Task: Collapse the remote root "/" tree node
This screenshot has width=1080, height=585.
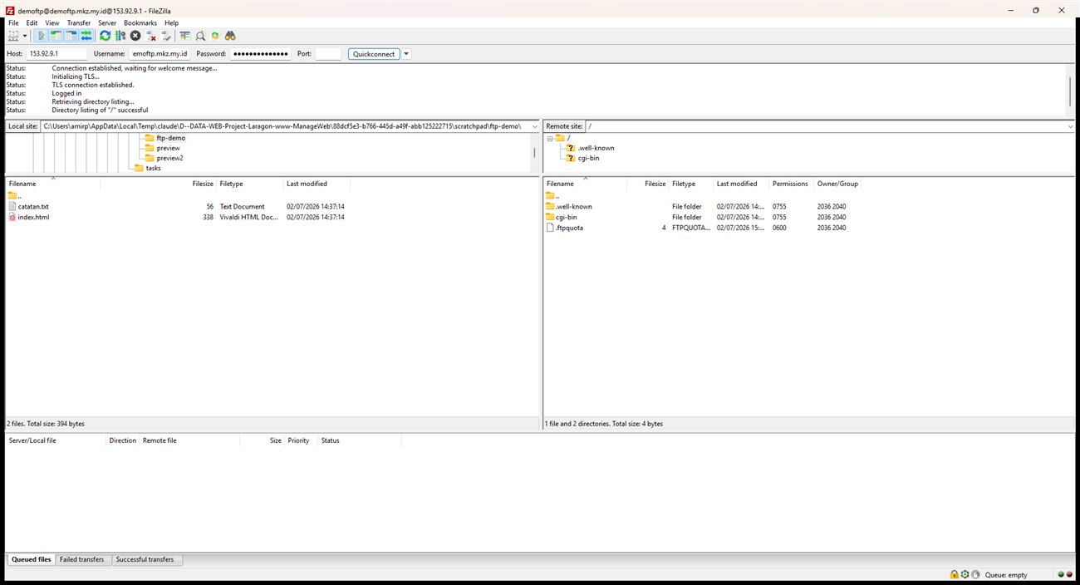Action: tap(550, 138)
